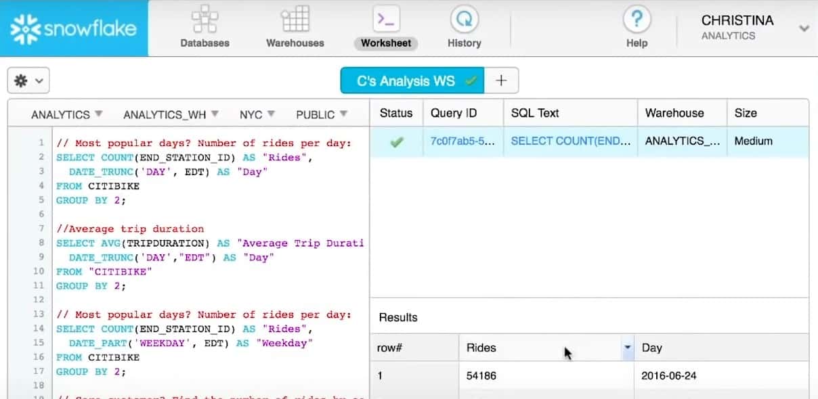Click the FROM "CITIBIKE" line 10

pyautogui.click(x=104, y=271)
